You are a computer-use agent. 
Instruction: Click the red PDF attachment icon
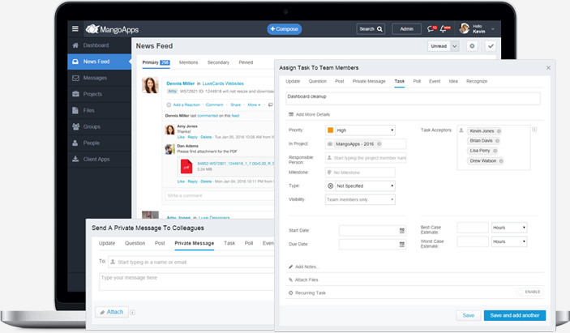(186, 167)
